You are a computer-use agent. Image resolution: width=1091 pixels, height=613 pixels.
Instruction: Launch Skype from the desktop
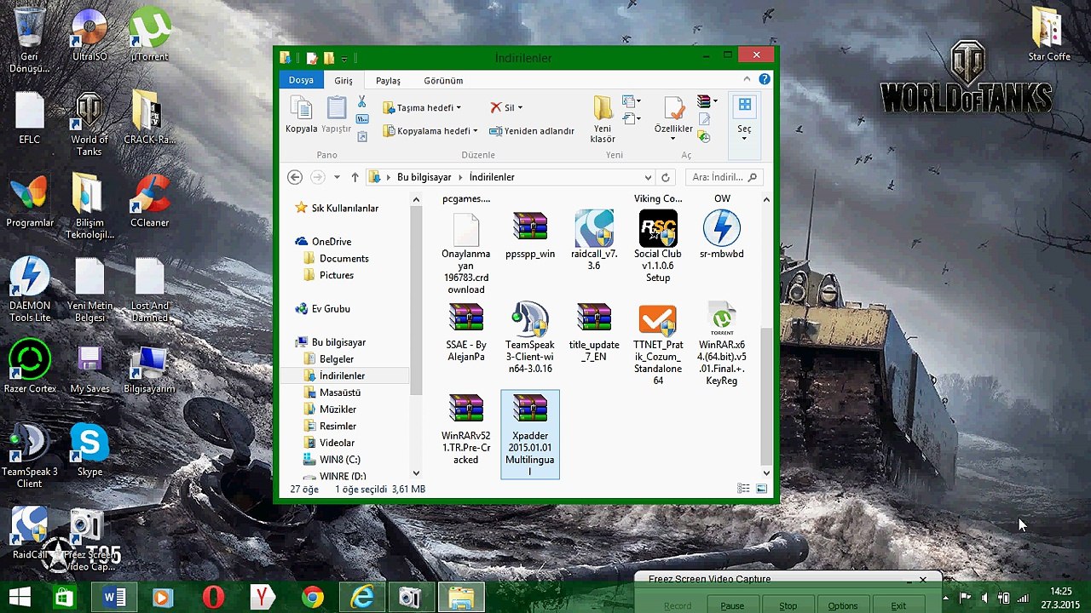point(89,450)
